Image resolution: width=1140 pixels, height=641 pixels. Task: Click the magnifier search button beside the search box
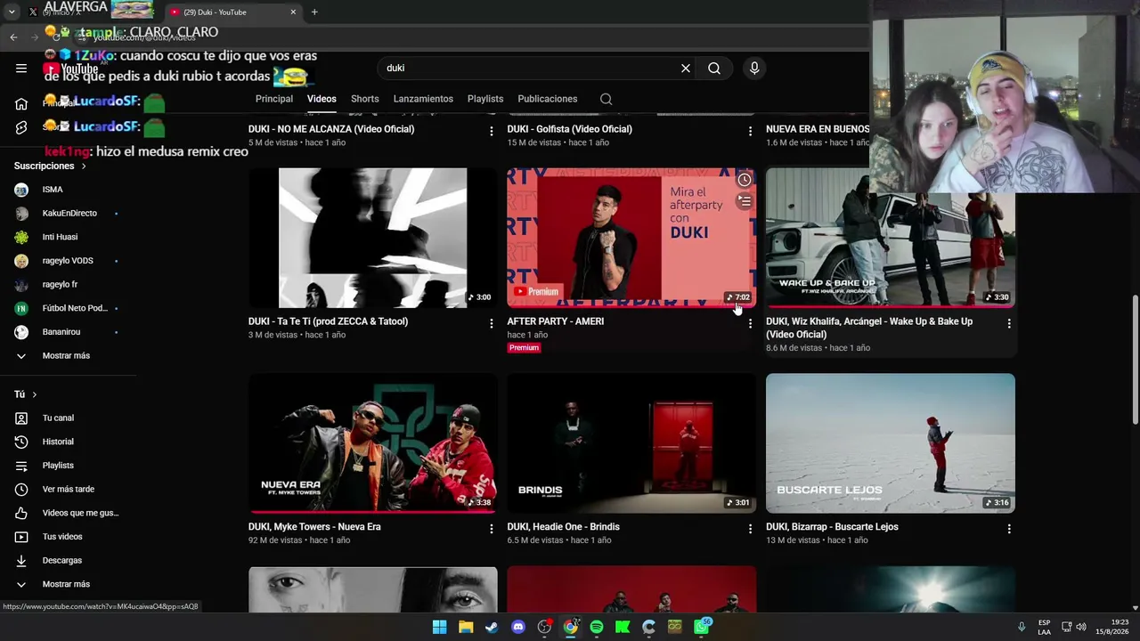point(714,69)
